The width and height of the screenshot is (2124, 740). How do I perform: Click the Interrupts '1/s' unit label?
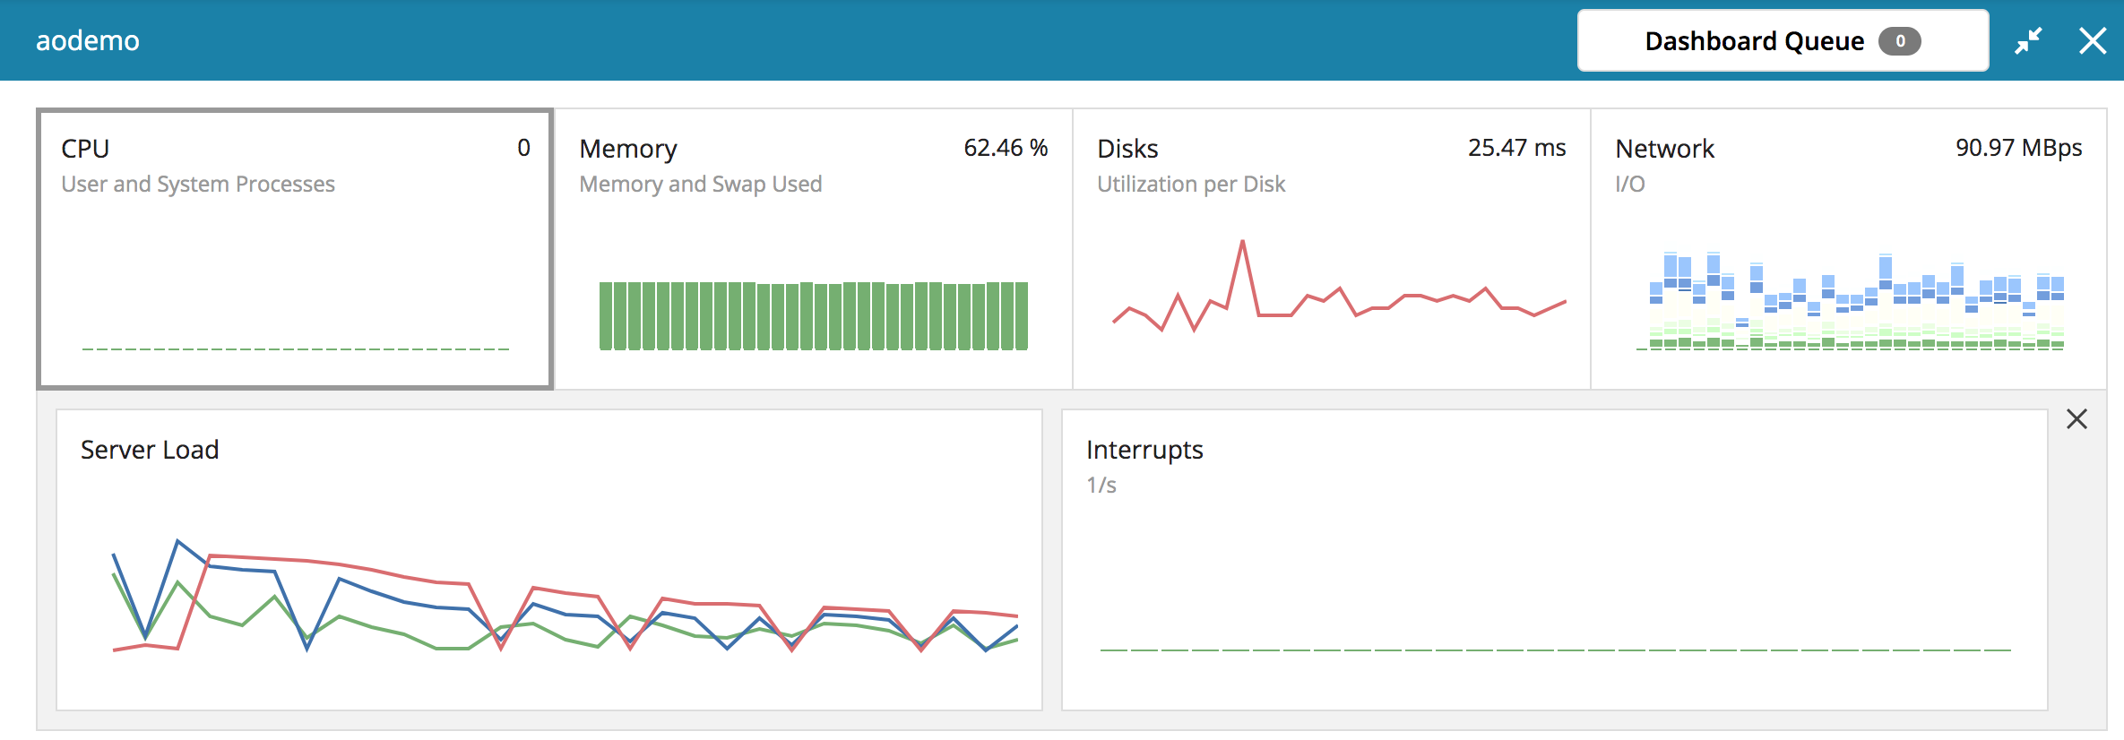(x=1101, y=485)
